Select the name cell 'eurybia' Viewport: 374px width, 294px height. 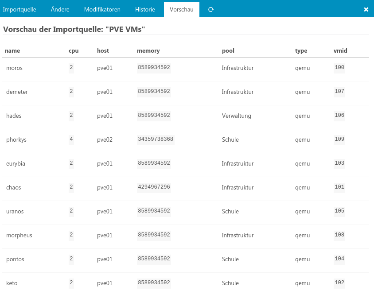pyautogui.click(x=16, y=164)
